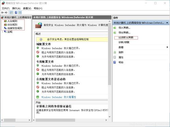Open Windows Defender 防火墙属性 link
The width and height of the screenshot is (170, 127).
(59, 97)
